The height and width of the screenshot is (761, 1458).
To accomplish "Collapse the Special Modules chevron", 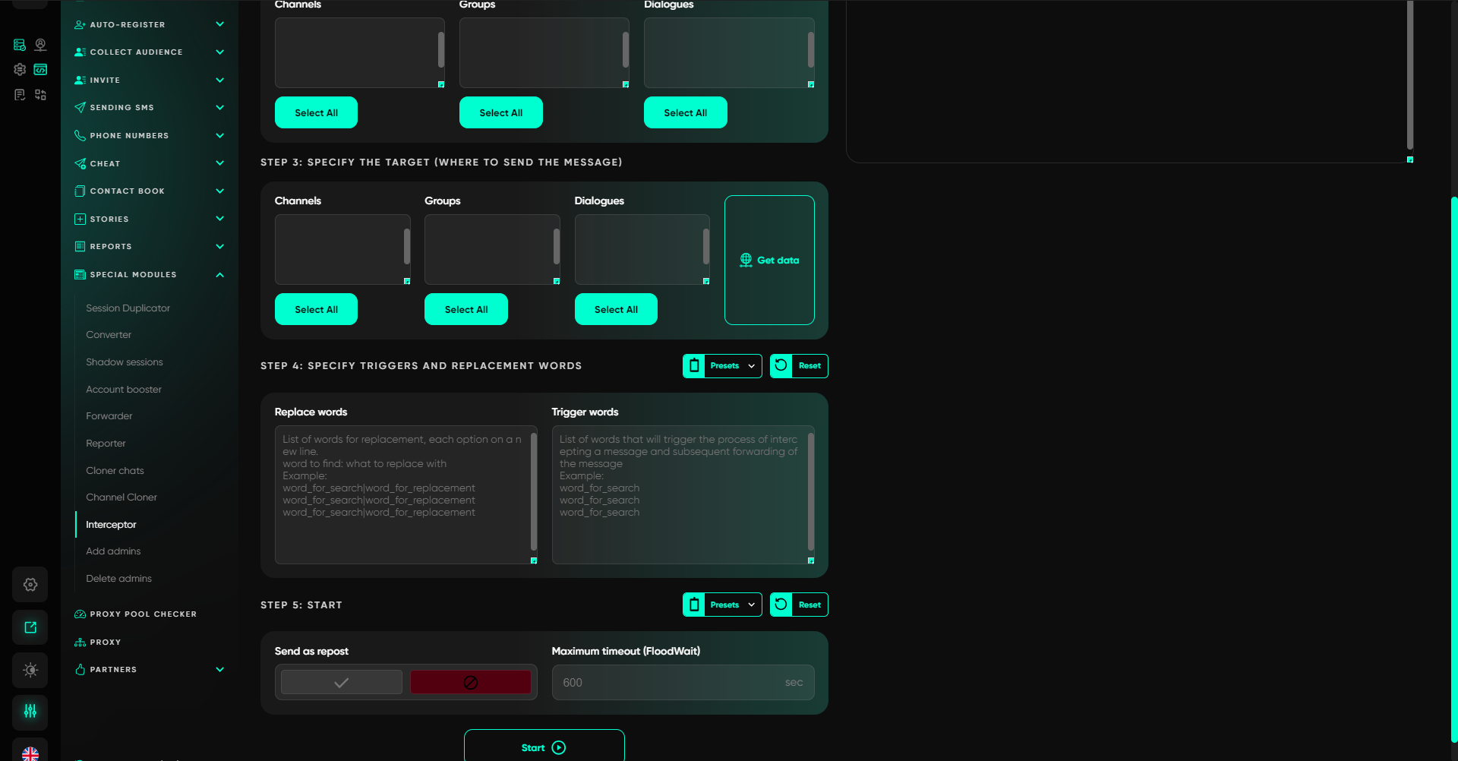I will (220, 275).
